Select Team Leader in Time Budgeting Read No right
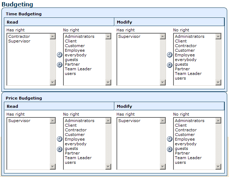The width and height of the screenshot is (229, 177). click(x=78, y=69)
